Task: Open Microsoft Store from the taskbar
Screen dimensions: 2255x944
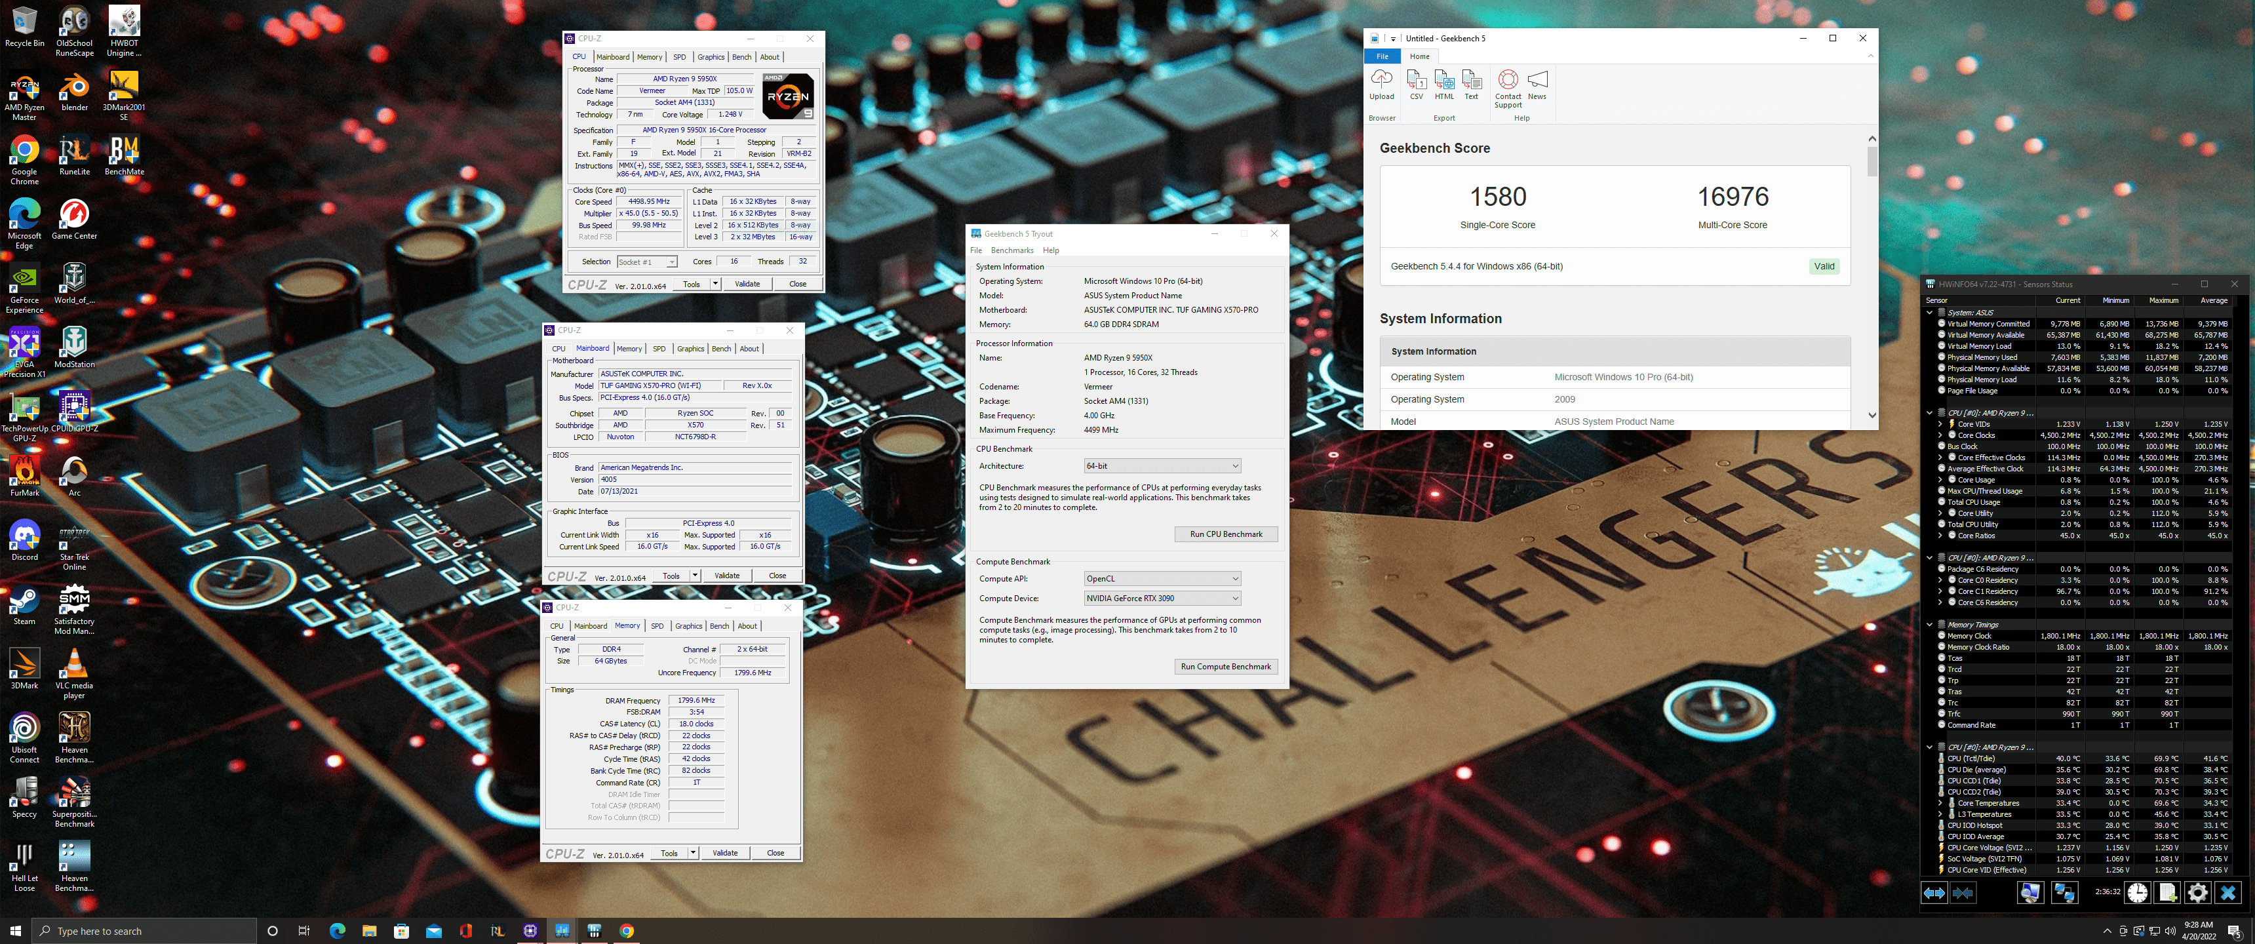Action: pyautogui.click(x=402, y=931)
